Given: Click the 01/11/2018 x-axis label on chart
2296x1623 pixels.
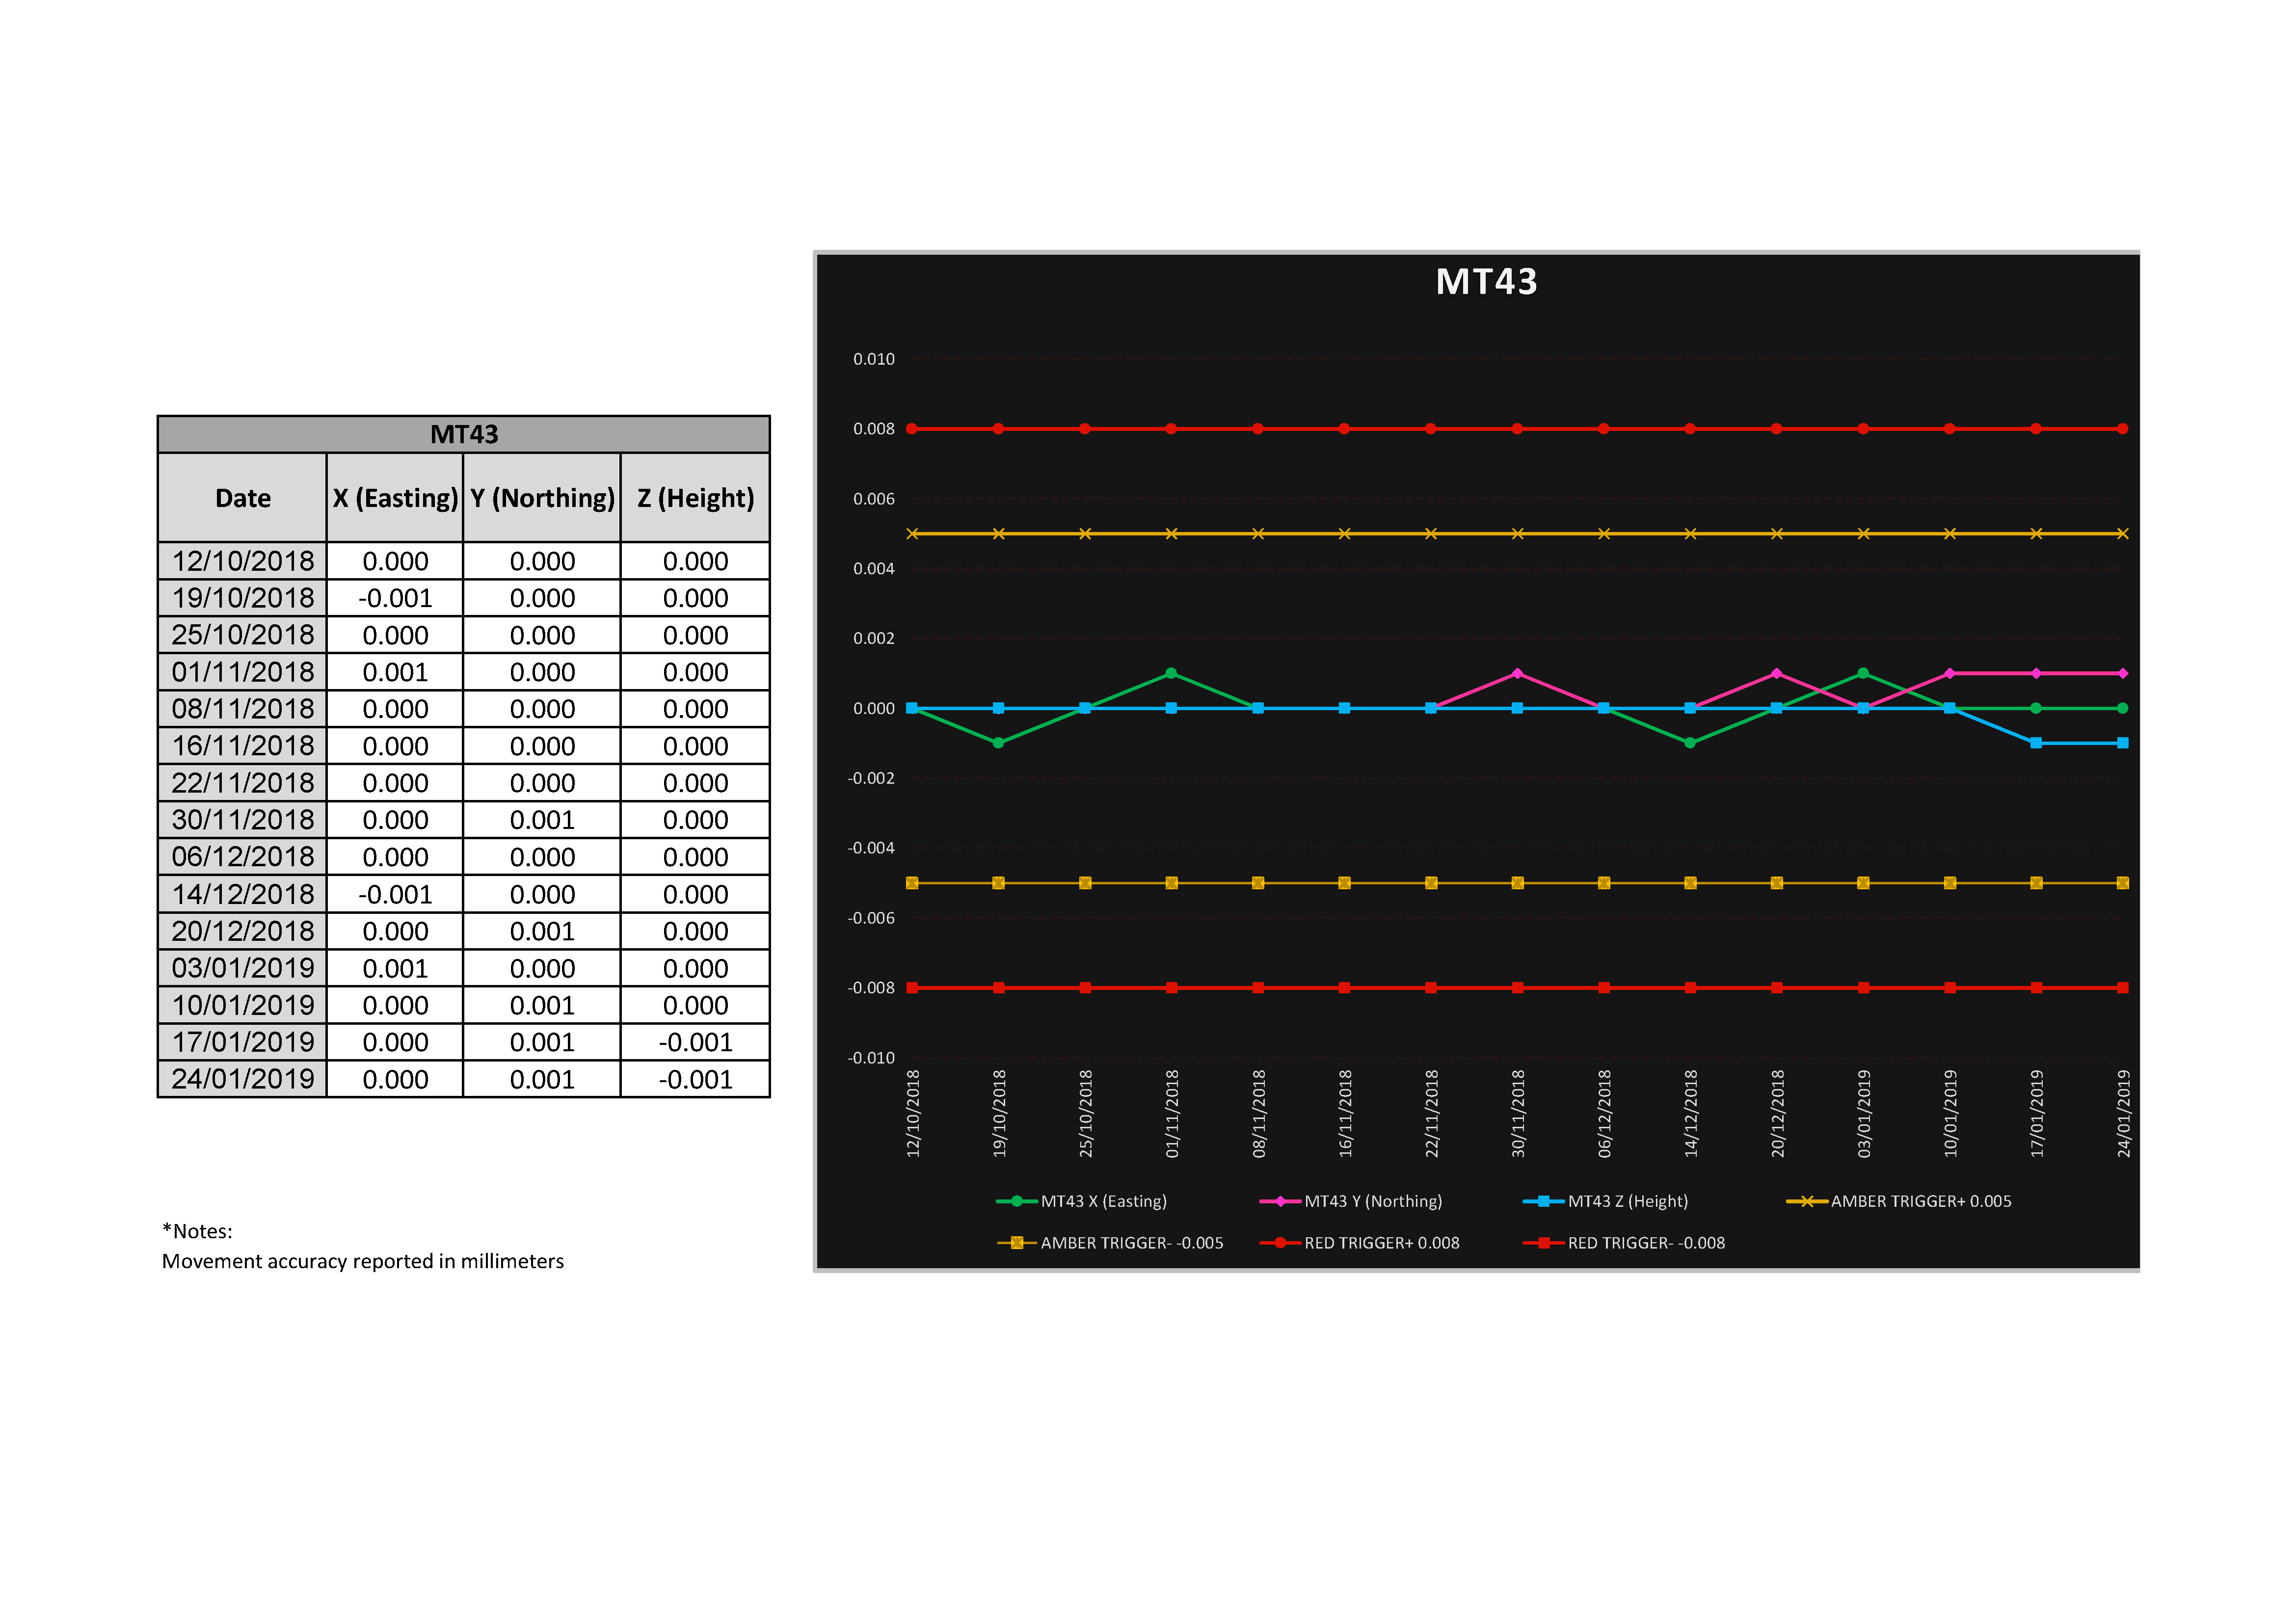Looking at the screenshot, I should click(1172, 1114).
